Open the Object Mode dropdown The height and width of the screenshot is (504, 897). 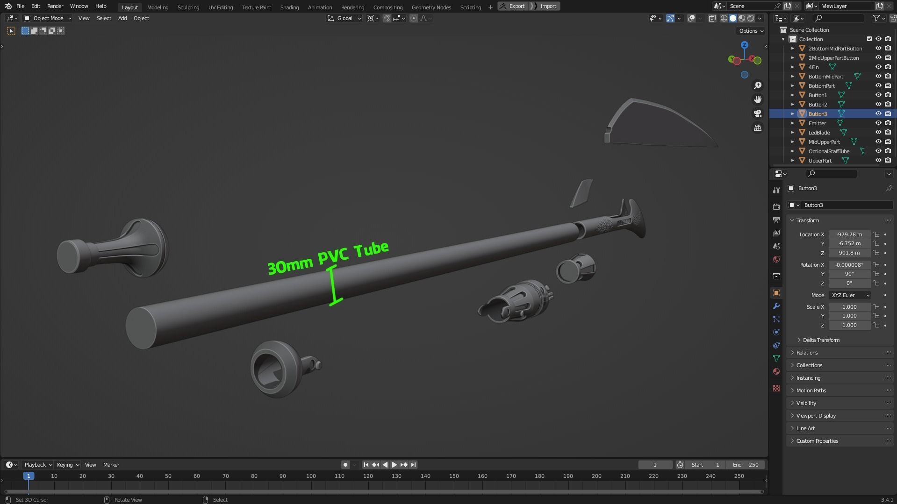48,18
